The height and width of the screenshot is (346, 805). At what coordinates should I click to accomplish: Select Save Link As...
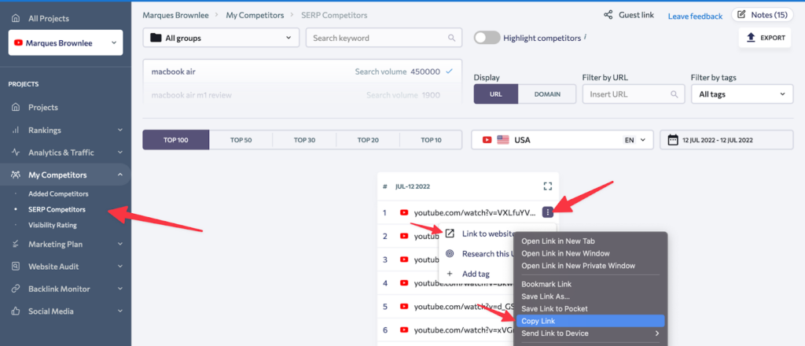click(546, 296)
